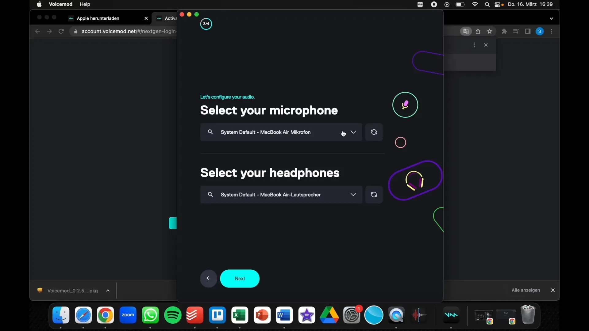Expand the headphones selection dropdown
The height and width of the screenshot is (331, 589).
point(353,194)
